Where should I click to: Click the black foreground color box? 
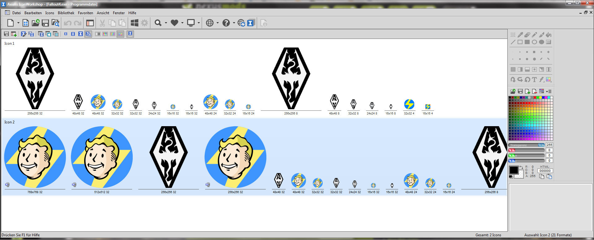click(x=514, y=170)
